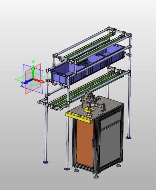Click the Y axis label
The image size is (156, 190).
coord(33,62)
